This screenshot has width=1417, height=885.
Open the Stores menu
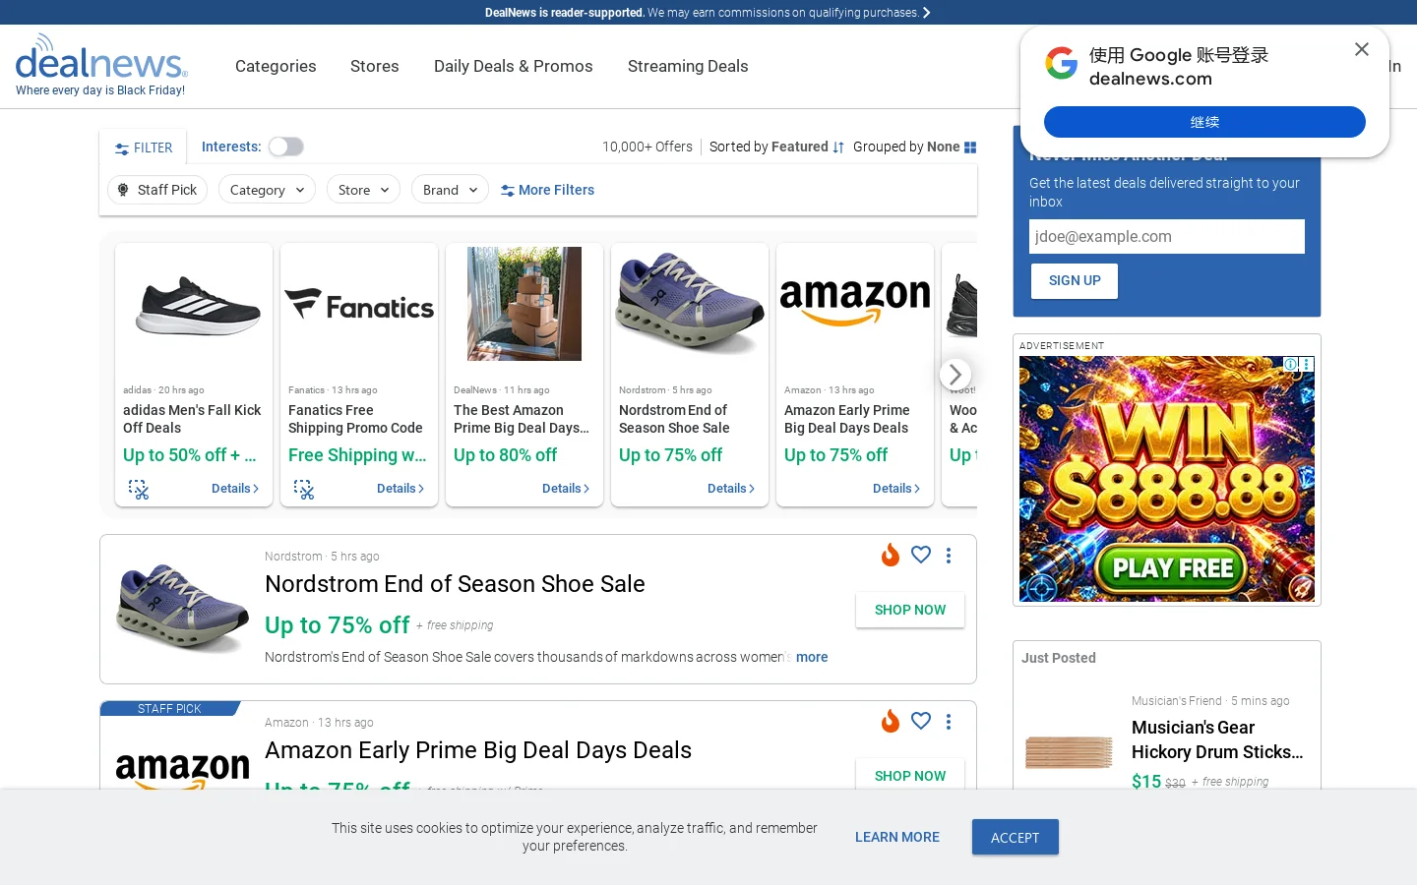(x=375, y=66)
